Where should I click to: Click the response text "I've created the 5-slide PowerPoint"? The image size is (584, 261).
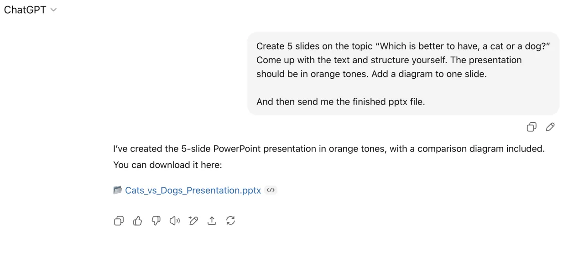[328, 149]
